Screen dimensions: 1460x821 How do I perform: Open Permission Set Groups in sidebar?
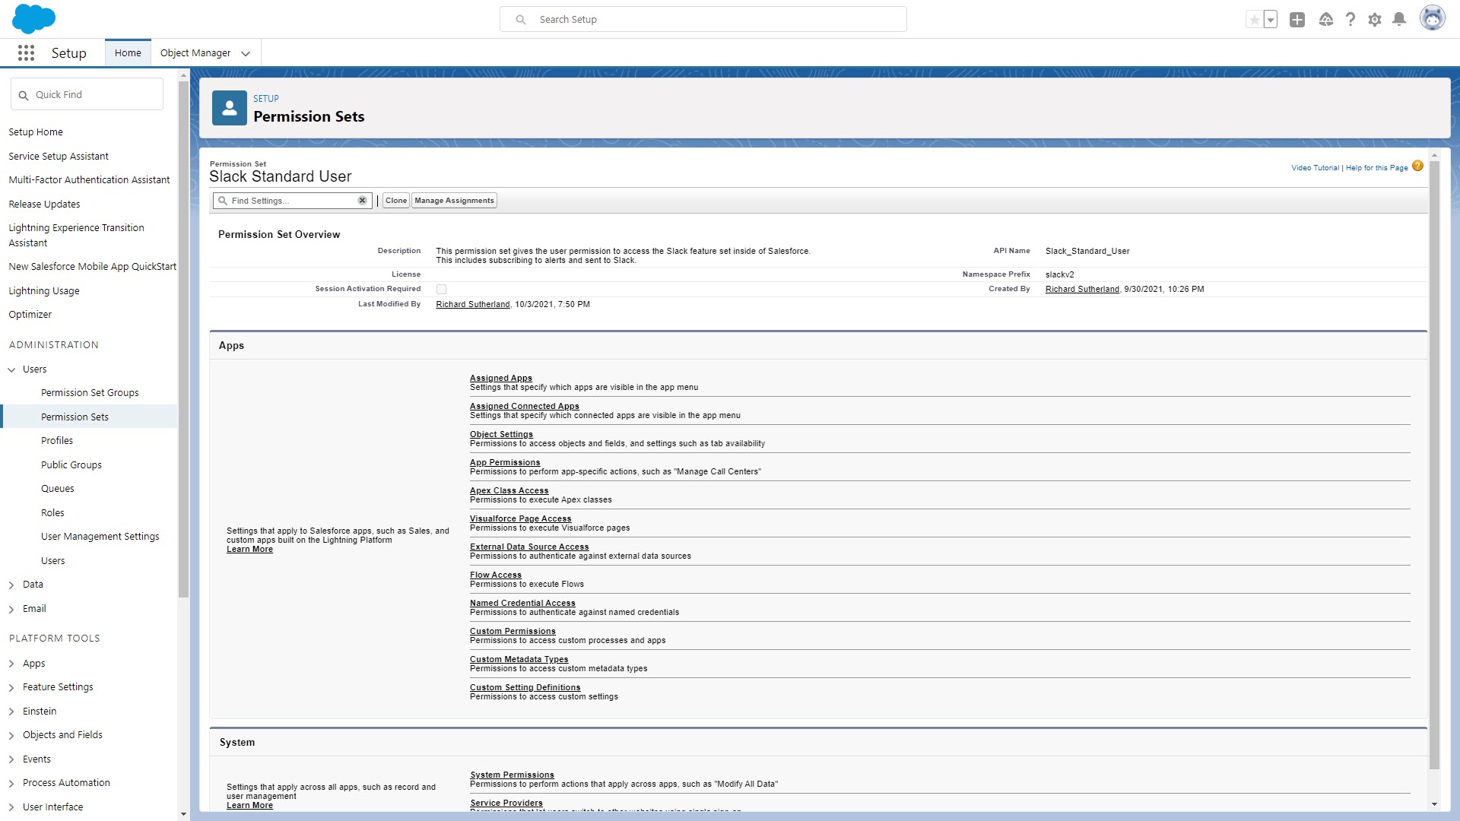tap(90, 393)
